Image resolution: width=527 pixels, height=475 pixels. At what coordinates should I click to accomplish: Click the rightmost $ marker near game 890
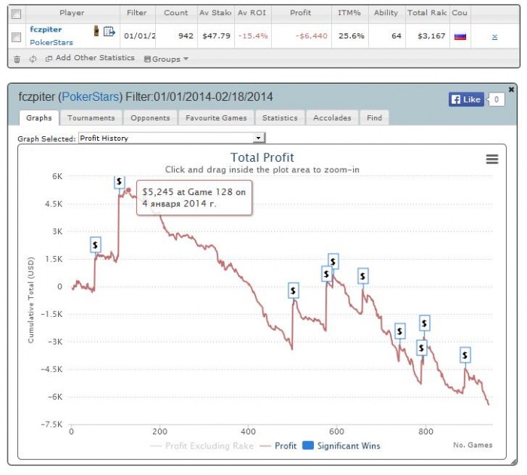click(x=465, y=355)
